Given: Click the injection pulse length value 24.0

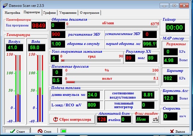Looking at the screenshot, I should (94, 95).
